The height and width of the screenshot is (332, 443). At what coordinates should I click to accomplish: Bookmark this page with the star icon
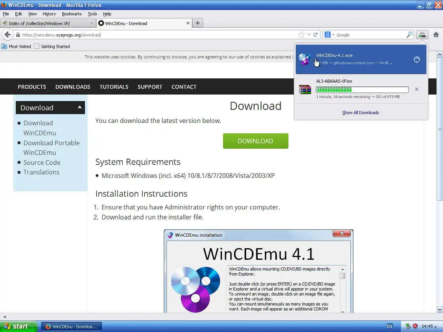coord(301,35)
